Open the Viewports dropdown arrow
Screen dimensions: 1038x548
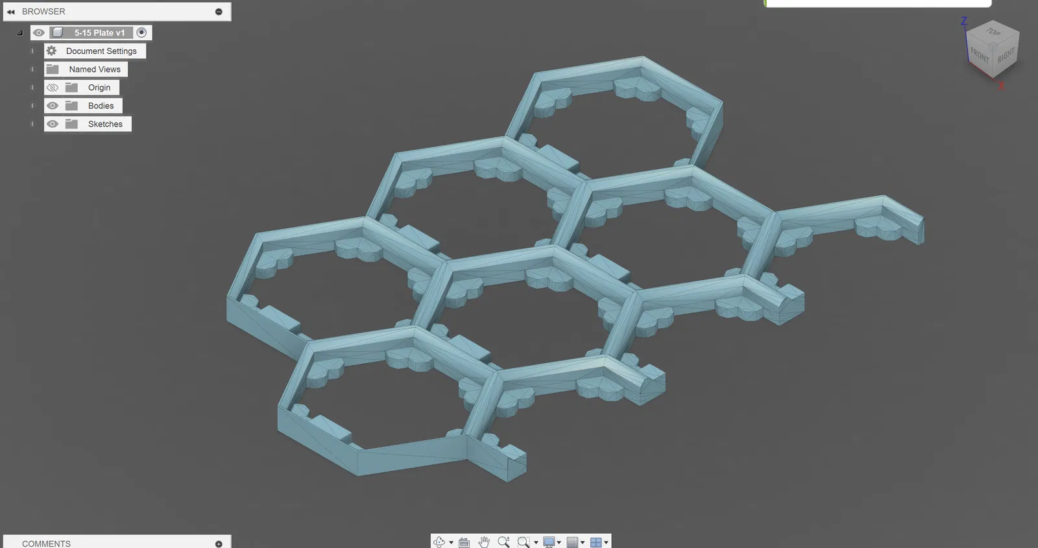coord(606,542)
